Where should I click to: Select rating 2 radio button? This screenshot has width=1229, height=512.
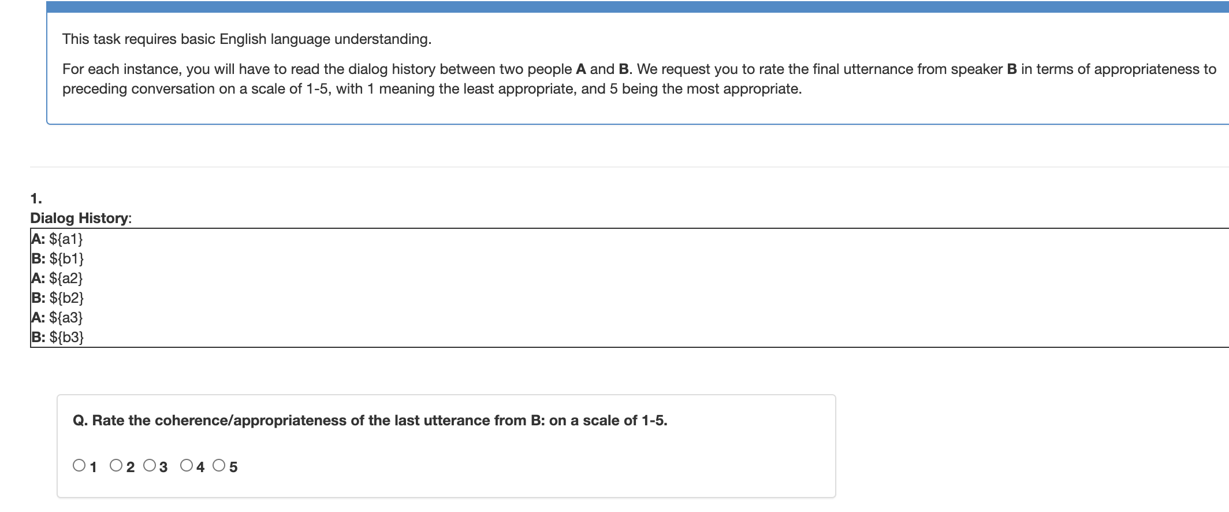click(x=116, y=465)
